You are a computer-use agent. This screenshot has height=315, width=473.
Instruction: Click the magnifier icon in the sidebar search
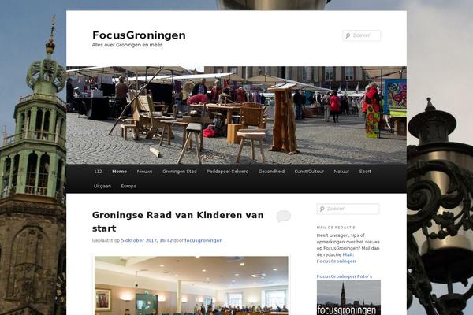322,209
